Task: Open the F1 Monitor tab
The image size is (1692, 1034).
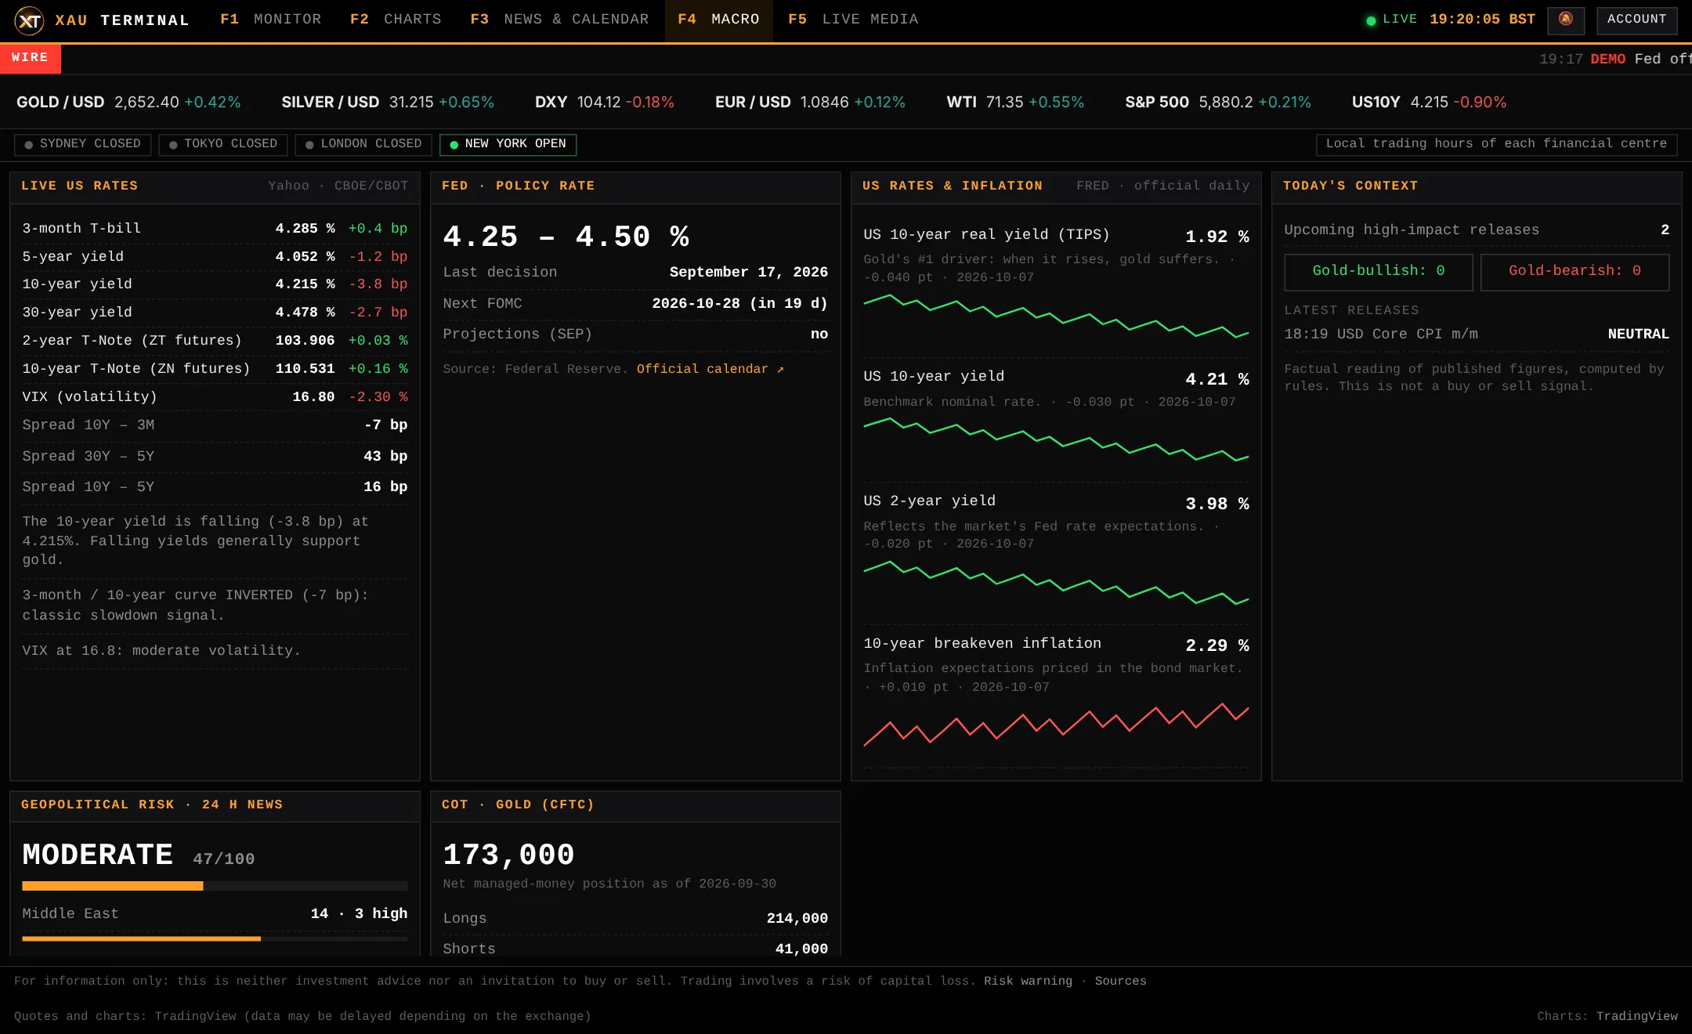Action: pyautogui.click(x=271, y=20)
